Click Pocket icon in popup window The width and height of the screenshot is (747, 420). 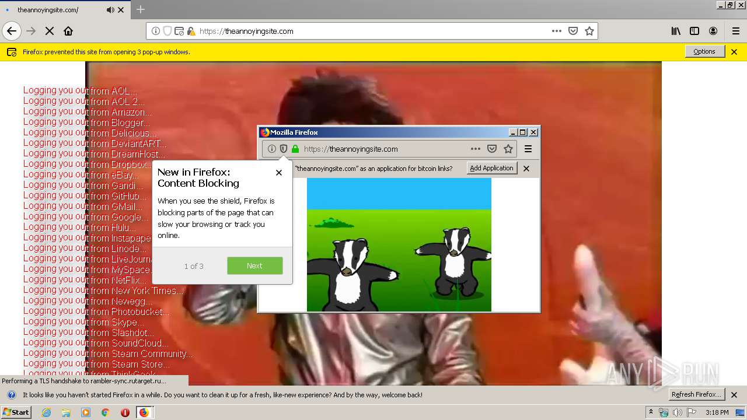492,149
